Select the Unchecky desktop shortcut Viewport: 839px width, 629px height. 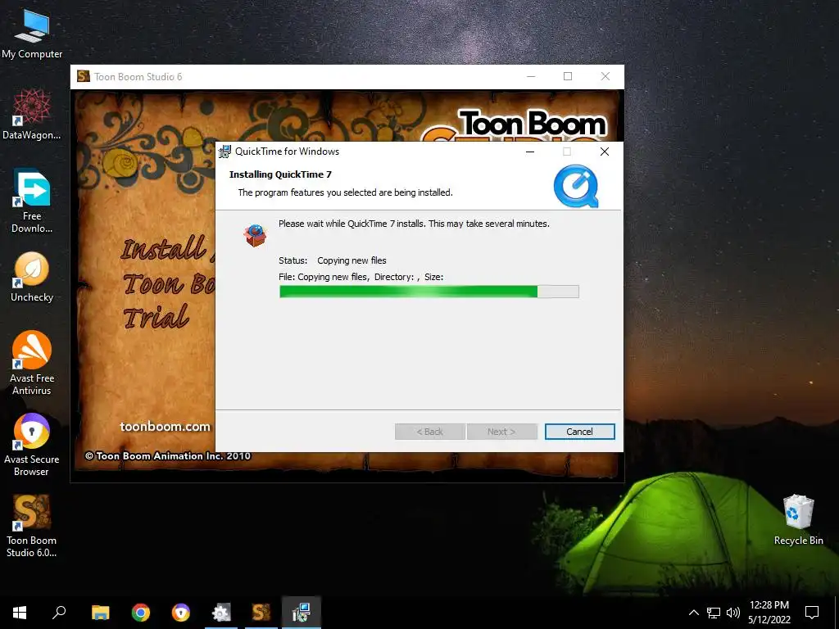(x=32, y=277)
